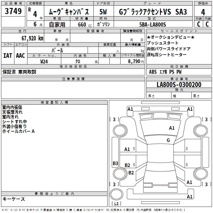
Task: Select the grade text GブラックアクセントVS SA3
Action: (x=153, y=12)
